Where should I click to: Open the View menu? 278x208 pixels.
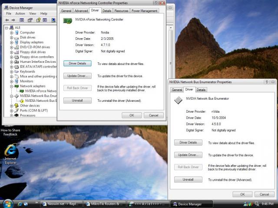click(33, 13)
